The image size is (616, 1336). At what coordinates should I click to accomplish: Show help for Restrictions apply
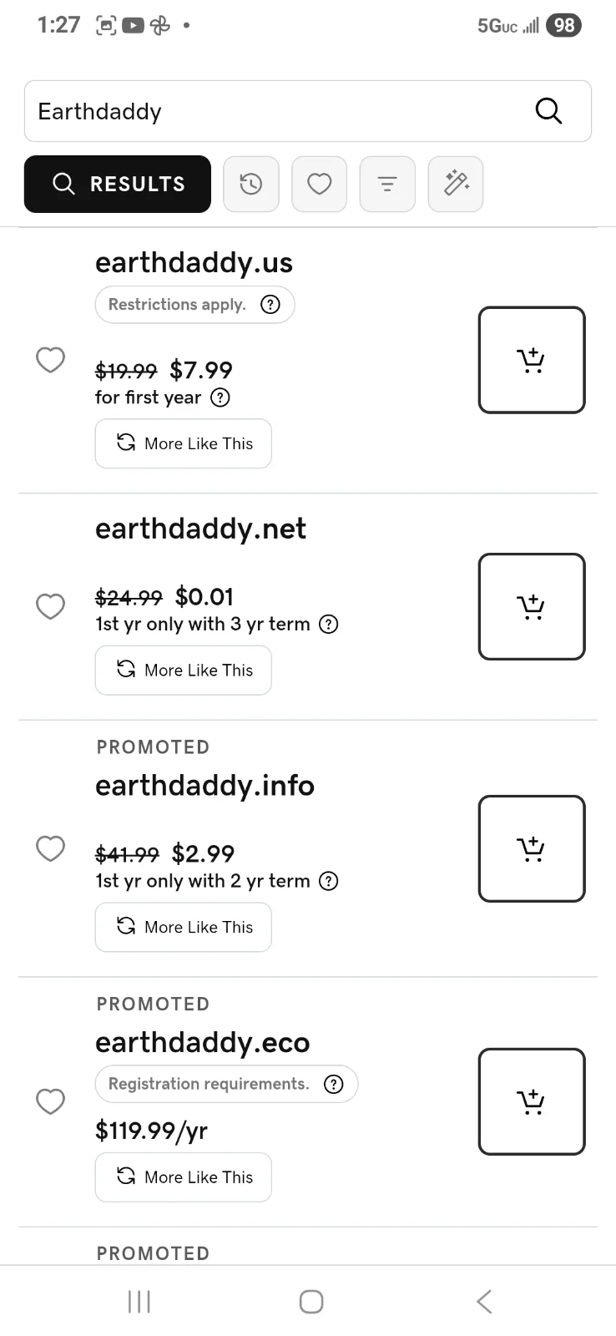click(x=270, y=305)
